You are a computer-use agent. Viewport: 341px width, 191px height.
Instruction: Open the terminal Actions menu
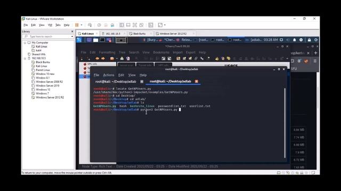click(109, 75)
